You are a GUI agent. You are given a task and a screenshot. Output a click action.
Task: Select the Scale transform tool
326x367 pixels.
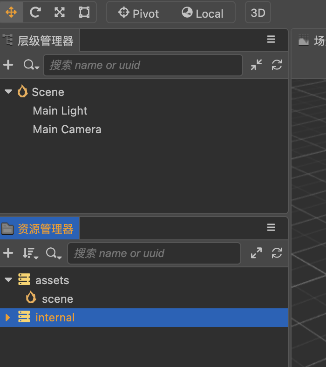coord(60,13)
